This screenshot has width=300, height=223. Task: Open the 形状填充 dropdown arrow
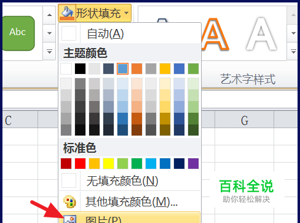pyautogui.click(x=127, y=13)
